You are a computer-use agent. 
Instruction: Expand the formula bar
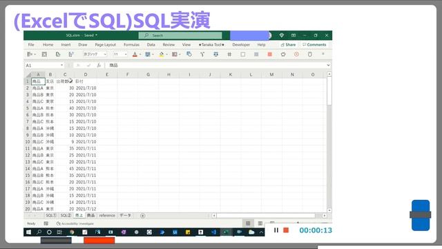[328, 65]
